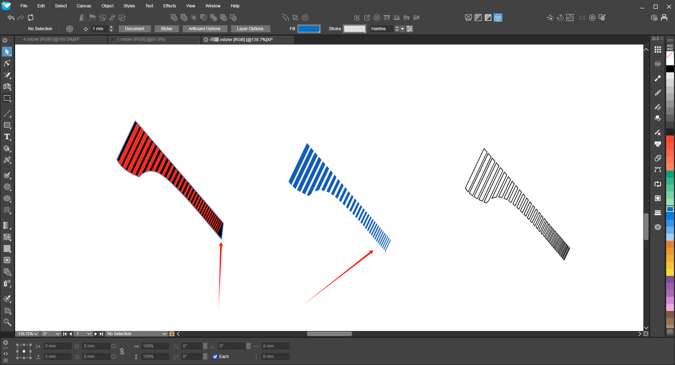Toggle the proportional link chain icon
The height and width of the screenshot is (365, 675).
click(122, 351)
